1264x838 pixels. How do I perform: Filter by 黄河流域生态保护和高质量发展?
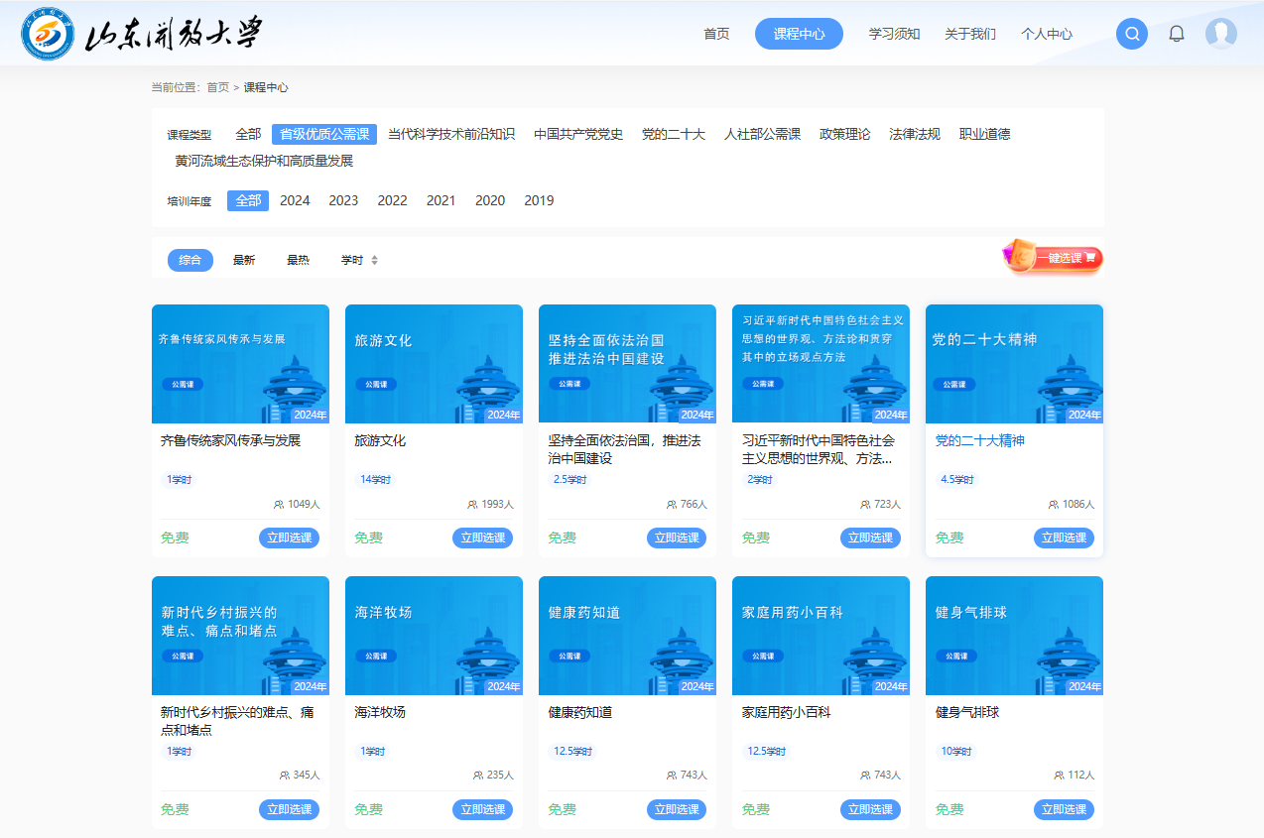(264, 161)
